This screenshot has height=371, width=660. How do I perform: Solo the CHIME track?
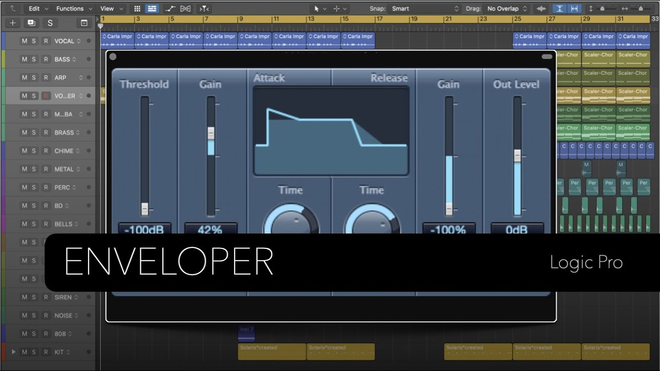[34, 151]
